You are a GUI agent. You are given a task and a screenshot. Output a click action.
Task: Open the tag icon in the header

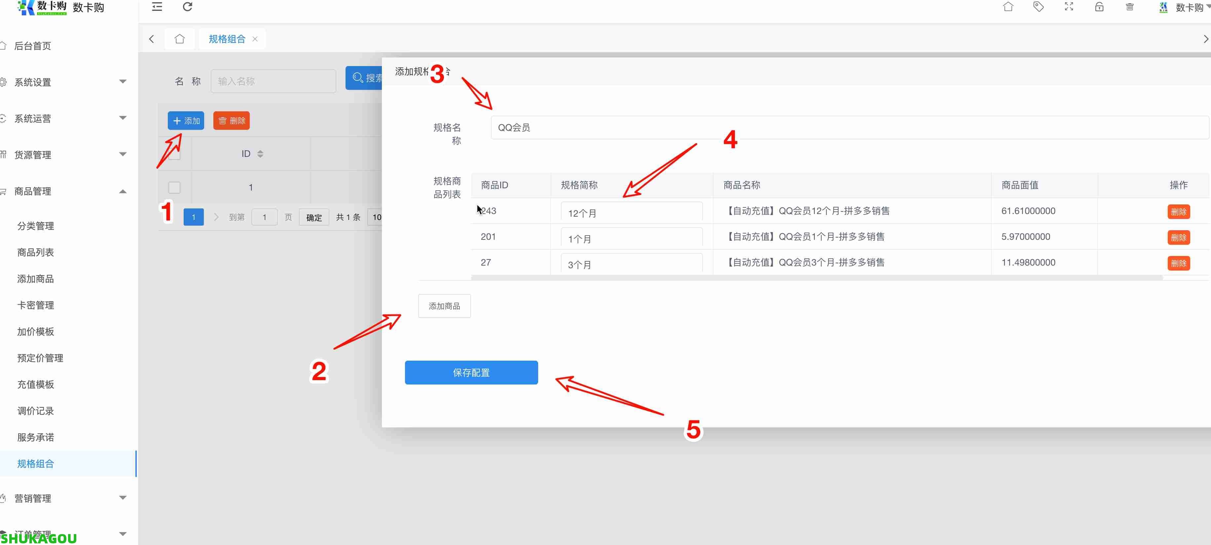tap(1039, 7)
